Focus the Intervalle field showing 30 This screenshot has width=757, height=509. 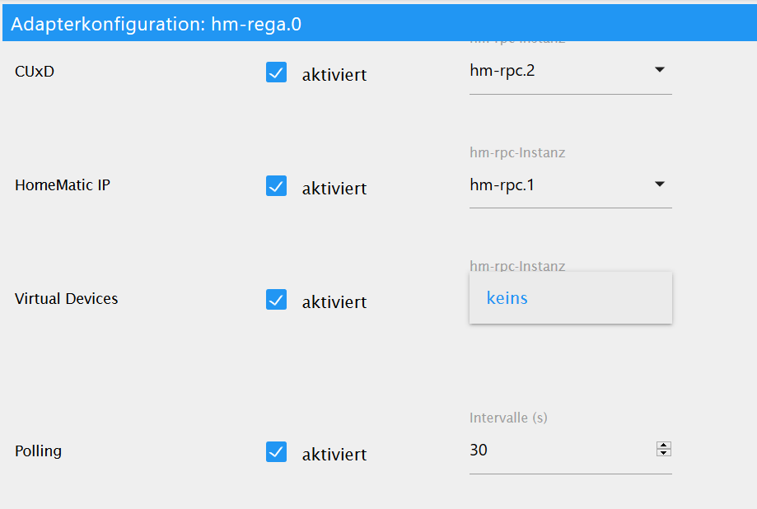click(560, 450)
